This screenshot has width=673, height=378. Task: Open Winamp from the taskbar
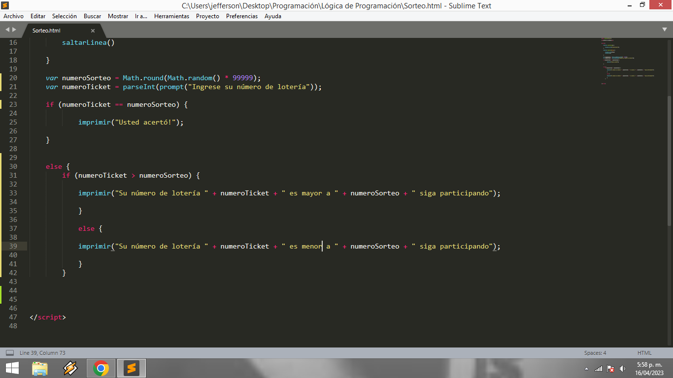pos(70,368)
